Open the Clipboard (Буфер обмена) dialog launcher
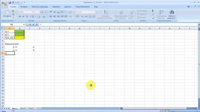The height and width of the screenshot is (112, 200). point(15,21)
